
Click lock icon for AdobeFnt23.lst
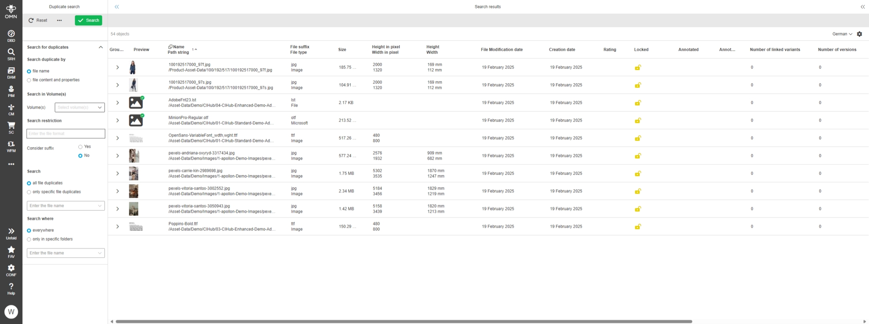click(638, 103)
